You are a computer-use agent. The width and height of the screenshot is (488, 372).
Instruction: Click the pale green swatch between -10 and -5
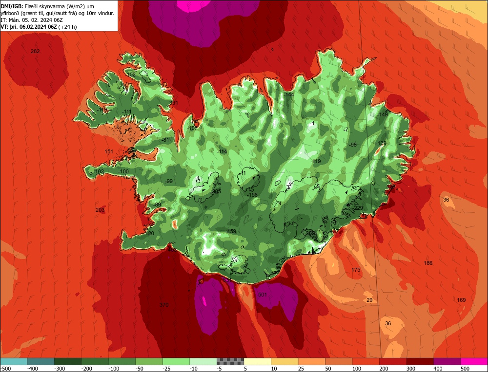pos(203,361)
